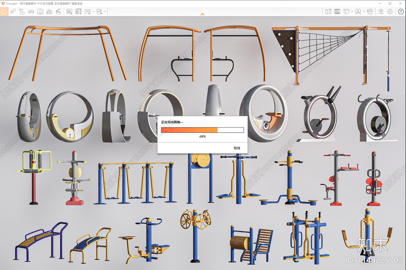This screenshot has width=406, height=270.
Task: Expand the collapsed toolbar orange chevron
Action: [x=202, y=14]
